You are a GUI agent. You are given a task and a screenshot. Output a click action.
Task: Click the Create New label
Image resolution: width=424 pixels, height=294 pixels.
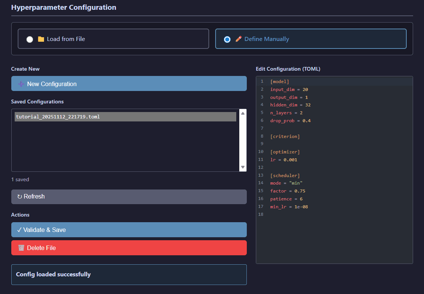tap(25, 69)
